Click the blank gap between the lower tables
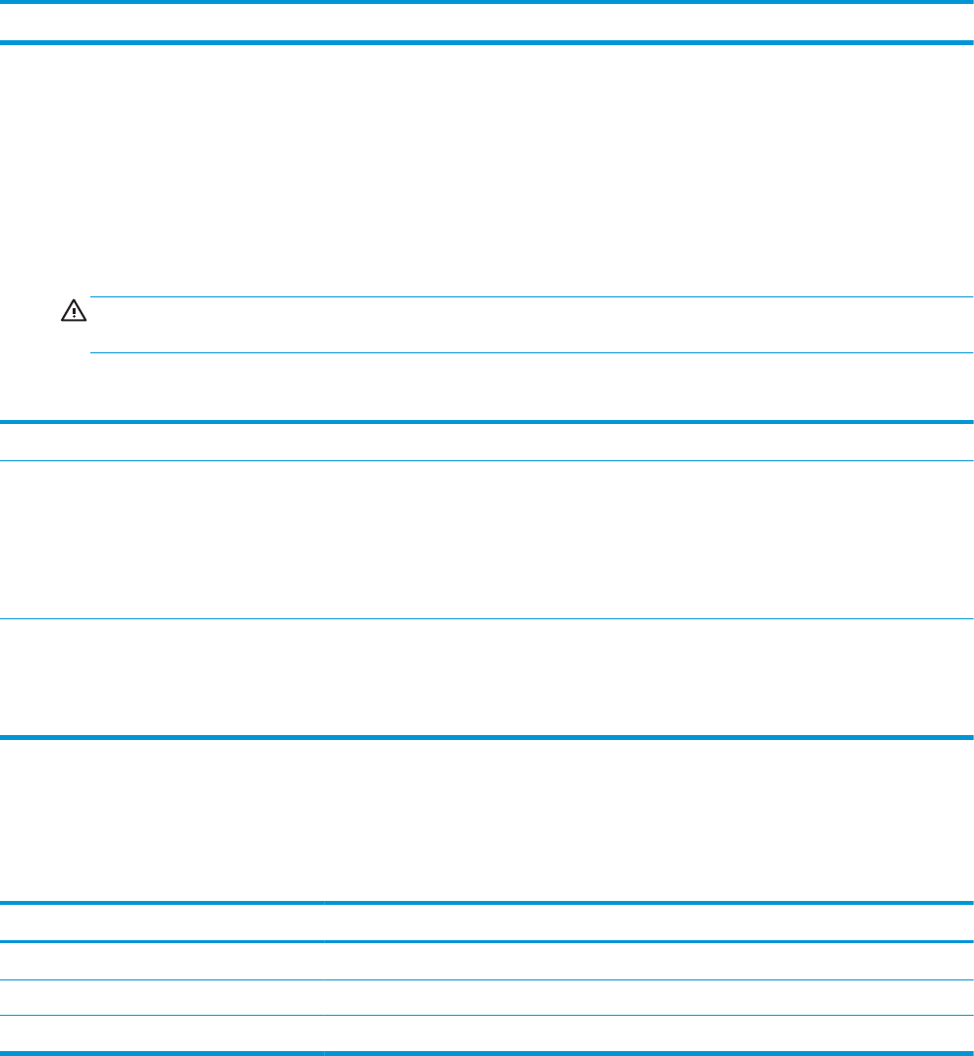 [x=487, y=819]
